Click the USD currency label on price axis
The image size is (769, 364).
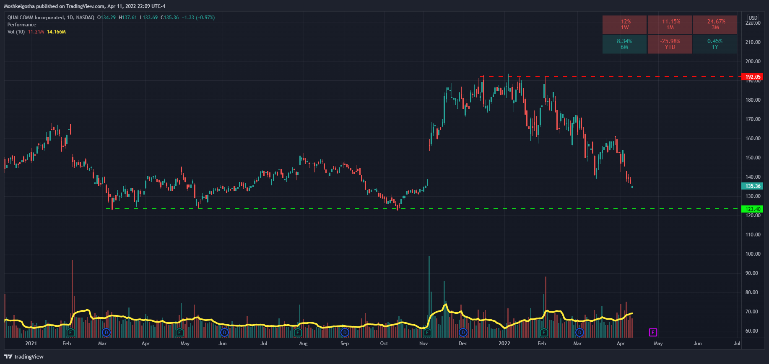(x=753, y=18)
